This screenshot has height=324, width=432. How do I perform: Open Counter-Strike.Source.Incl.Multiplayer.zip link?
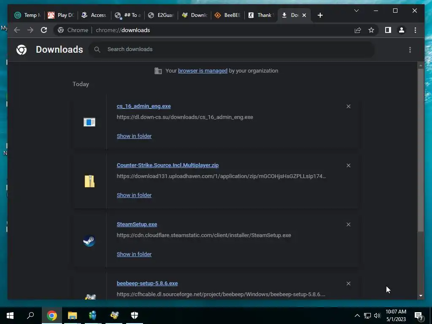[x=167, y=165]
